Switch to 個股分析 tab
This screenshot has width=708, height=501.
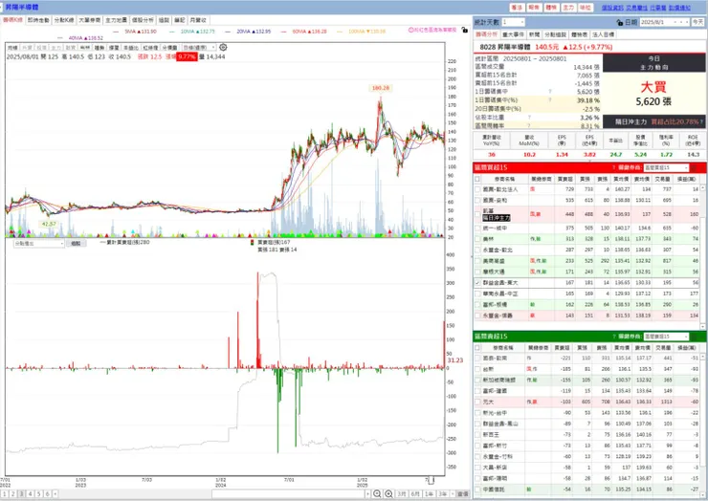click(143, 20)
